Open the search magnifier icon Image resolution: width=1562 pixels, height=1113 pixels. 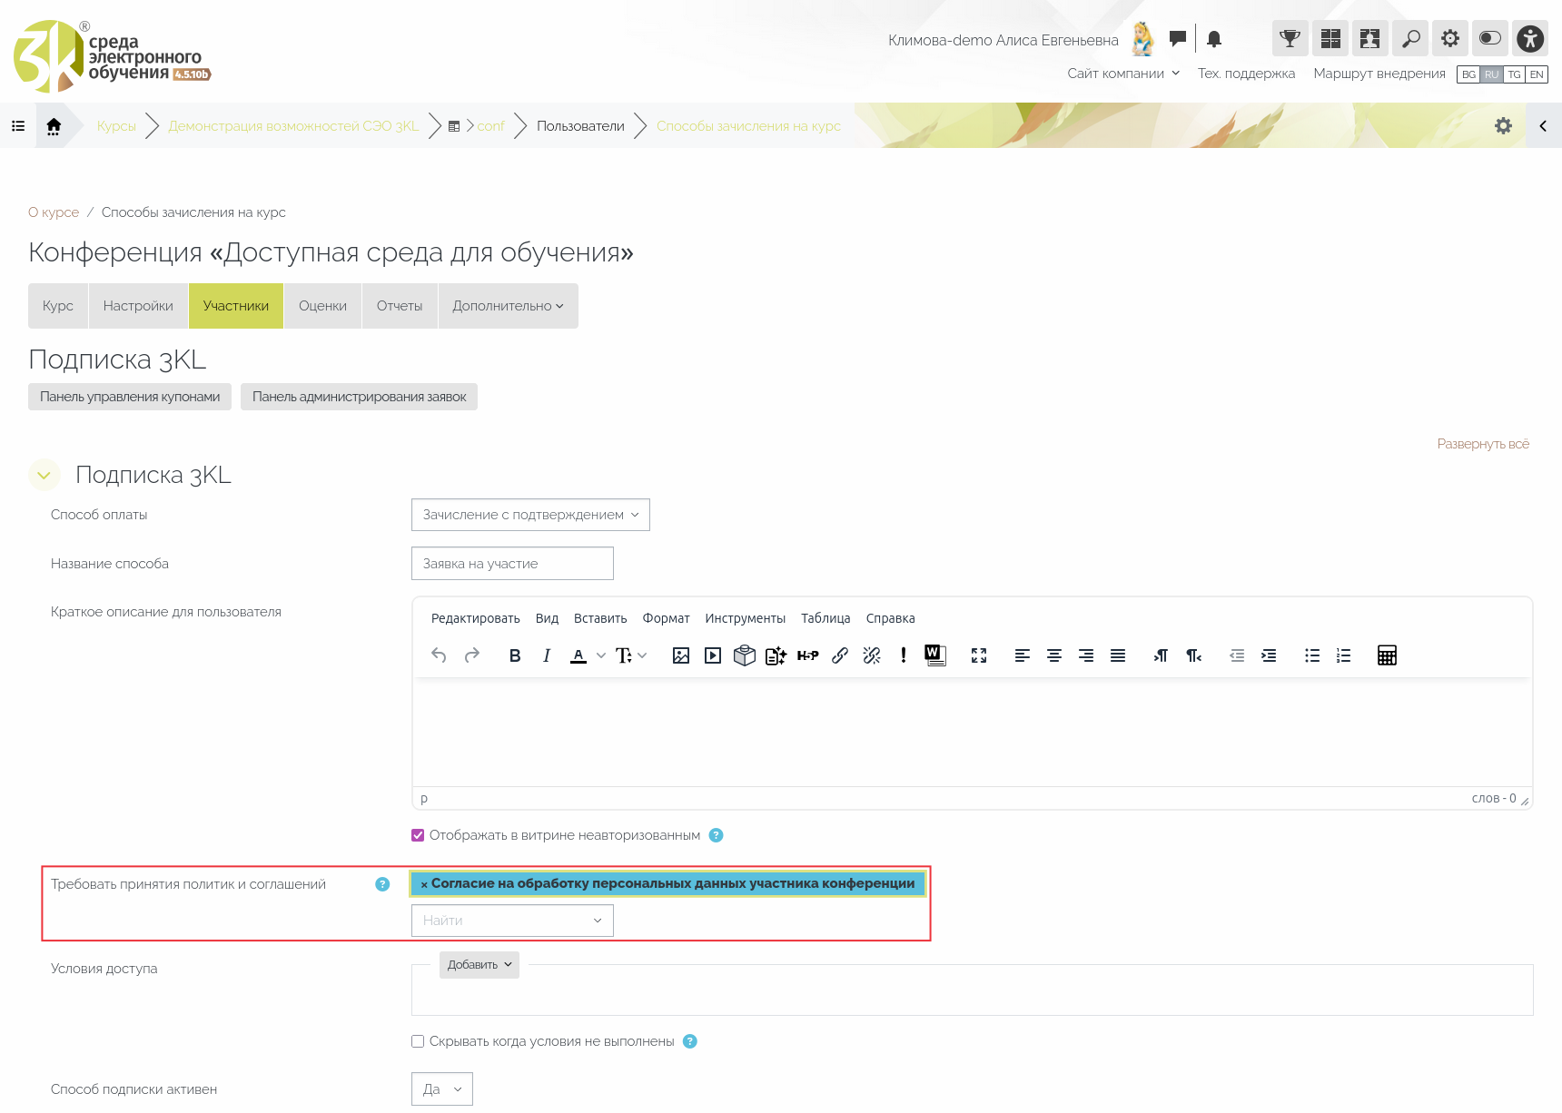point(1410,39)
